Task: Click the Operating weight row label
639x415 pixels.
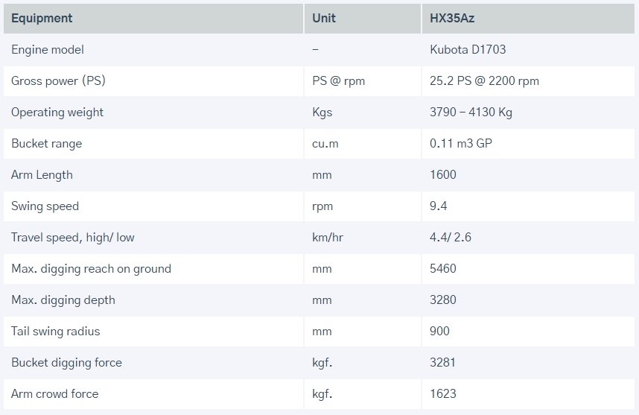Action: pos(57,113)
